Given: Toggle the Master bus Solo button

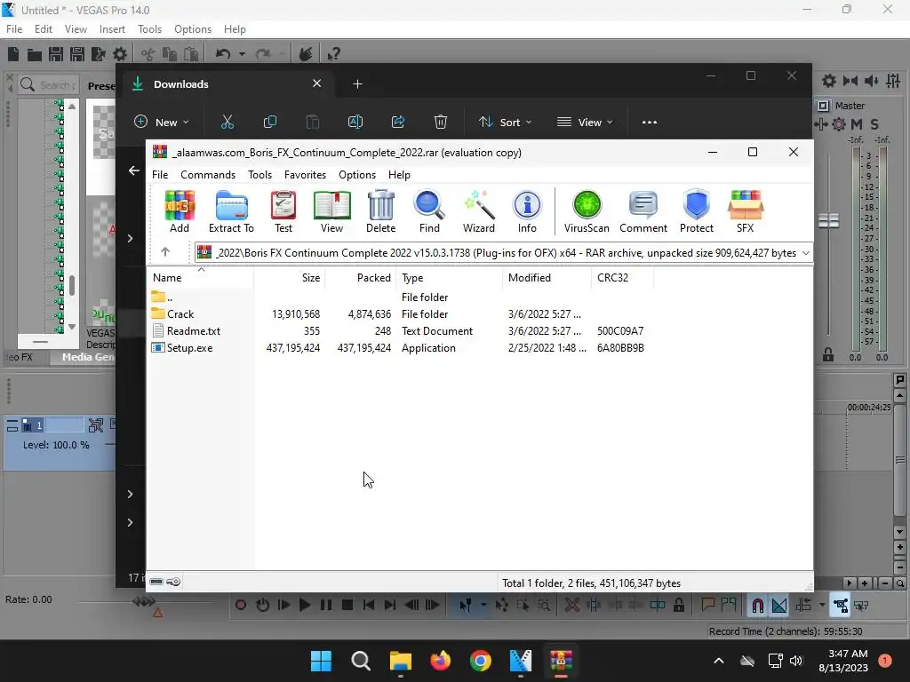Looking at the screenshot, I should [874, 124].
